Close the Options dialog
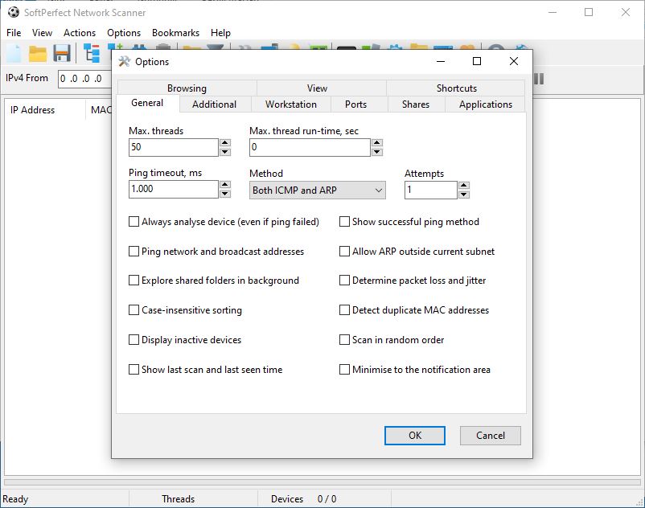 514,61
